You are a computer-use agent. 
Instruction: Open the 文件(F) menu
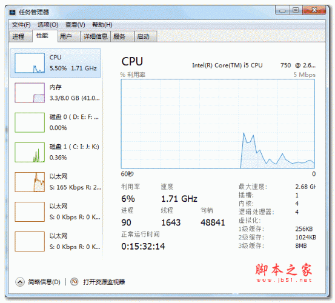click(21, 25)
